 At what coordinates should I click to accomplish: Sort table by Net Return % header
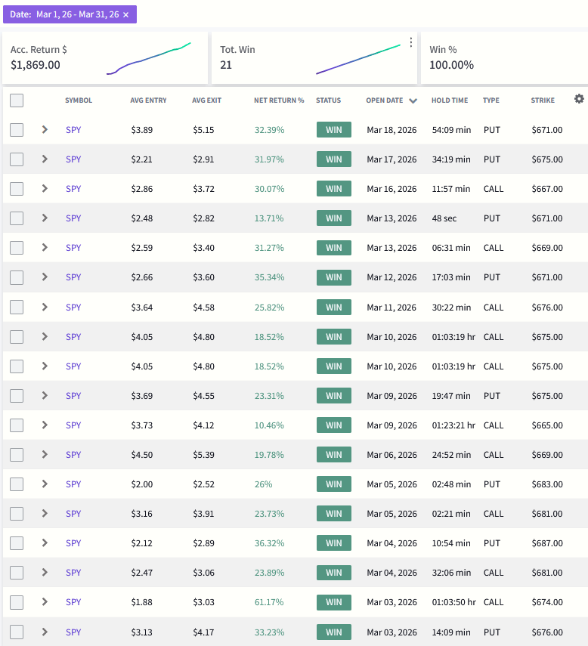278,100
